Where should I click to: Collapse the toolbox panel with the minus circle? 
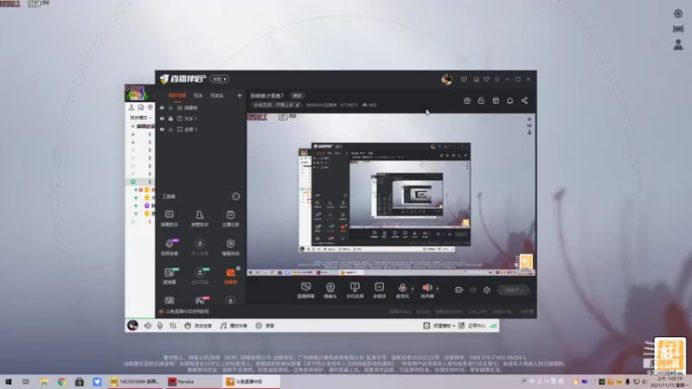(x=236, y=196)
